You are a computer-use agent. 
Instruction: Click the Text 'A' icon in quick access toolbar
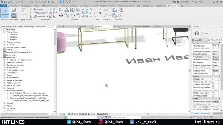click(x=49, y=2)
